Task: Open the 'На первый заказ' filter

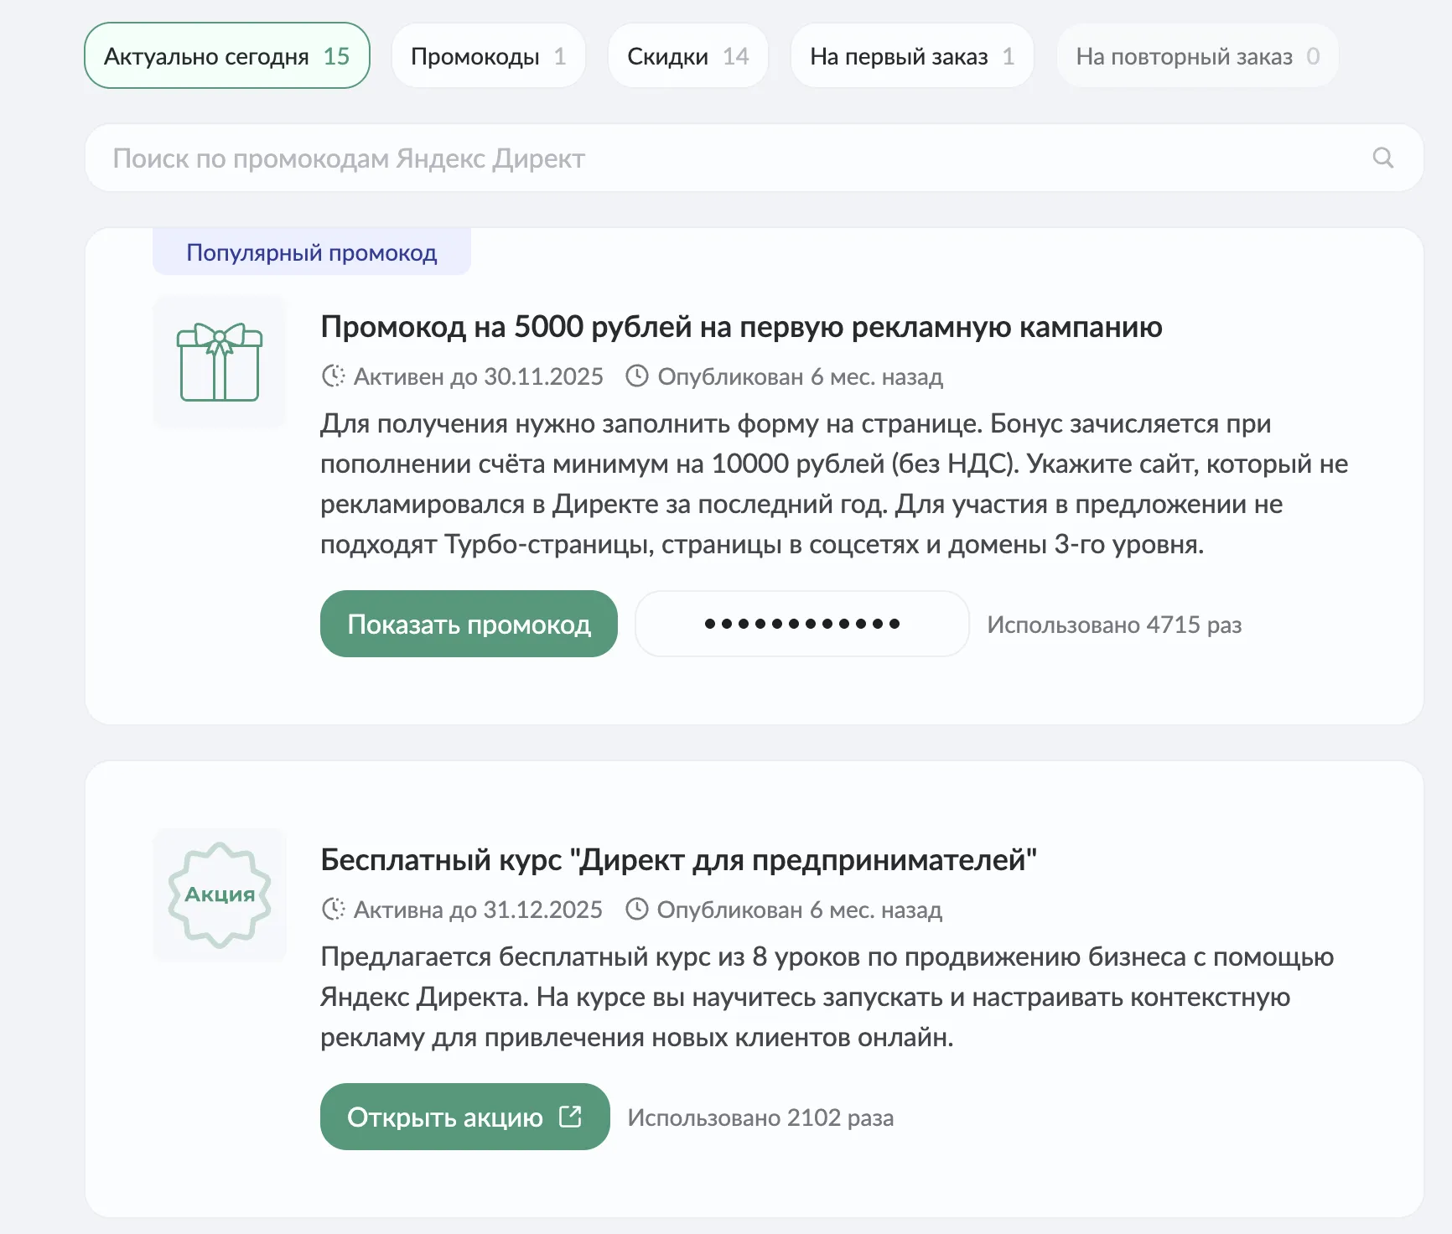Action: pos(911,55)
